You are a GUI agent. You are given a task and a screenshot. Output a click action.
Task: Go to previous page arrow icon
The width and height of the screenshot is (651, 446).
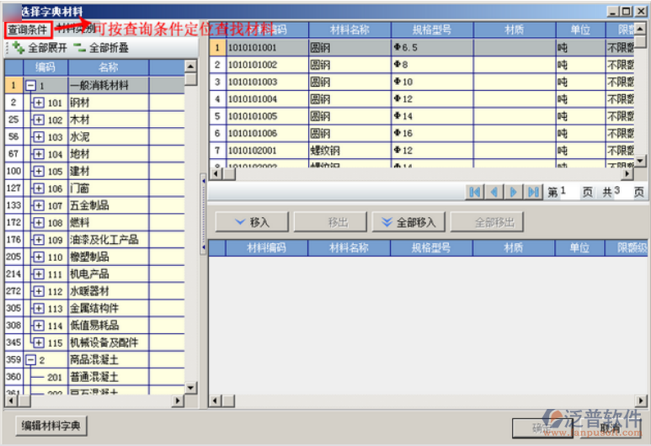coord(494,192)
